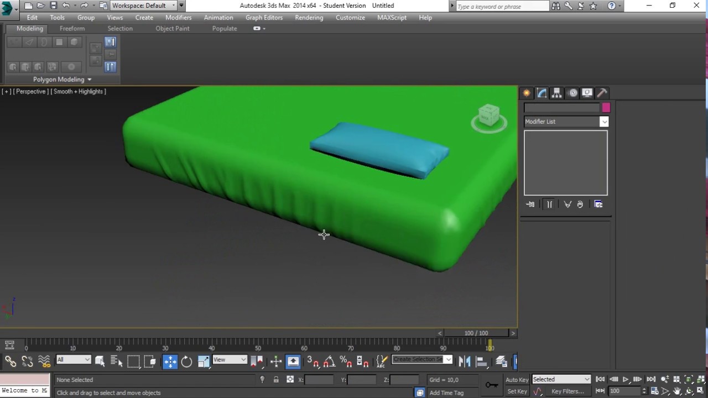Save the scene using the Save icon
The height and width of the screenshot is (398, 708).
tap(53, 6)
